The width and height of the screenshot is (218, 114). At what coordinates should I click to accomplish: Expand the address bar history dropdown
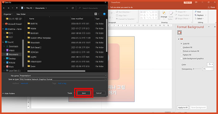click(x=67, y=8)
